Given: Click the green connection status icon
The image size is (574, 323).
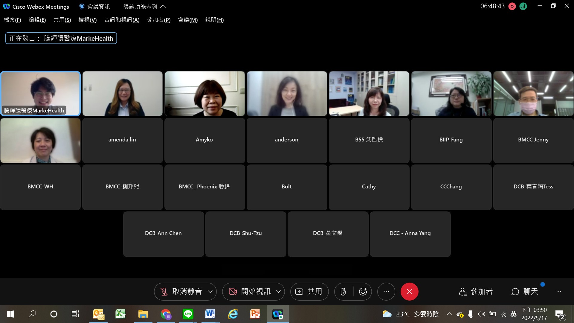Looking at the screenshot, I should [x=523, y=6].
